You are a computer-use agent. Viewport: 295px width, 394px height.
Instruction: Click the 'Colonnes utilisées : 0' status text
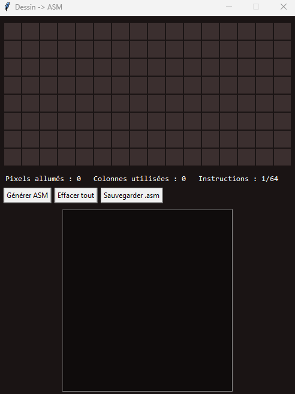(140, 179)
